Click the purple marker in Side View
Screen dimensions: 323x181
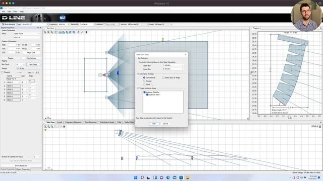[137, 157]
